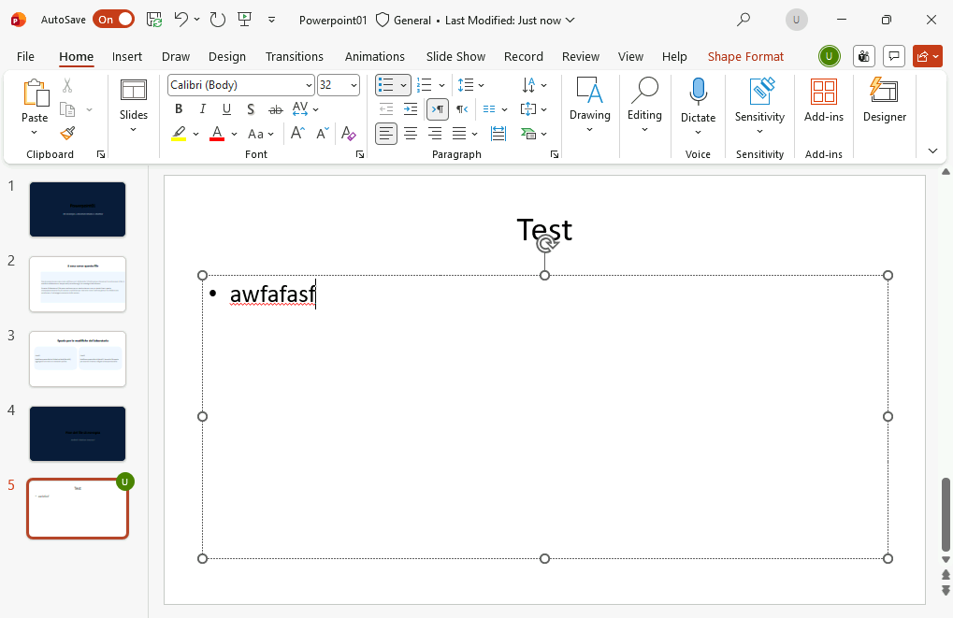Click the Redo icon in title bar
Viewport: 953px width, 618px height.
point(218,20)
